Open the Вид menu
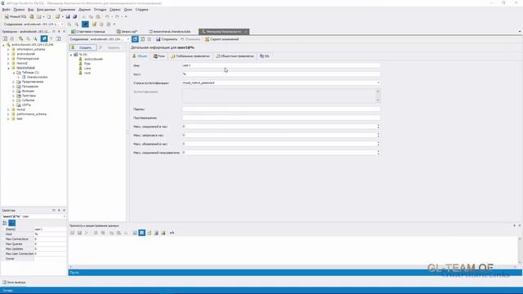The width and height of the screenshot is (523, 294). [31, 10]
